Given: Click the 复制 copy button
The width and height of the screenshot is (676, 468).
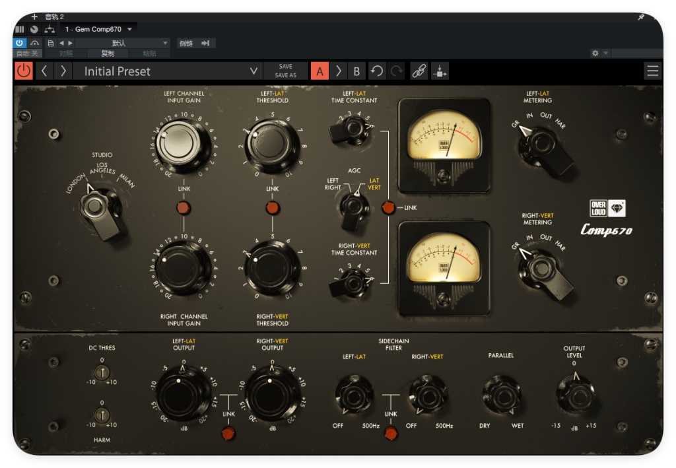Looking at the screenshot, I should tap(108, 53).
